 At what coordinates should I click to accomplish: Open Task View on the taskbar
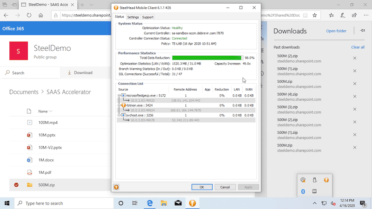pos(135,203)
